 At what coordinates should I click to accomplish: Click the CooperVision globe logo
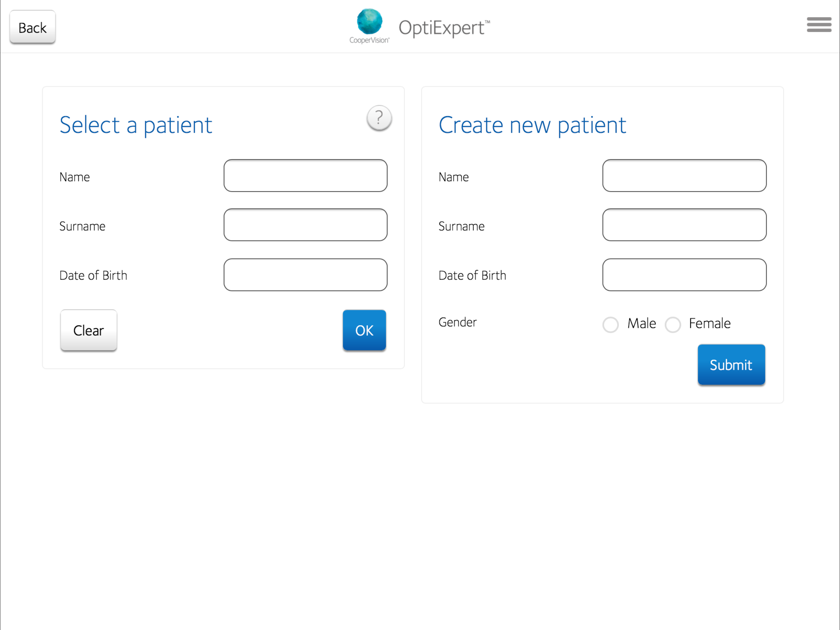369,22
